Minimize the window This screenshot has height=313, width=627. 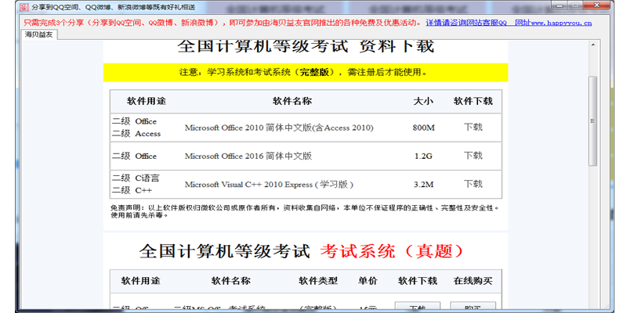pyautogui.click(x=561, y=5)
